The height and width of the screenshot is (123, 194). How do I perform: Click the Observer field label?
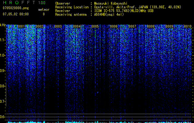pos(63,3)
